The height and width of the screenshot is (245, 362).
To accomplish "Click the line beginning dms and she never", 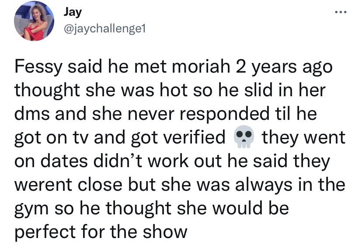I will click(x=166, y=113).
